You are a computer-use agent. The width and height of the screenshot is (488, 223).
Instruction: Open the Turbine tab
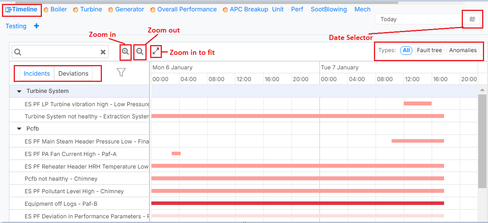(91, 9)
